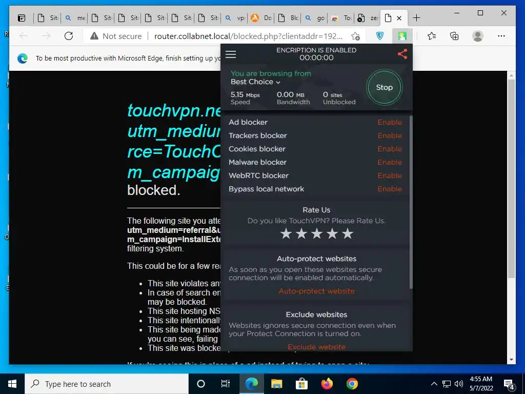Click the TouchVPN extension toolbar icon
This screenshot has width=525, height=394.
(402, 36)
